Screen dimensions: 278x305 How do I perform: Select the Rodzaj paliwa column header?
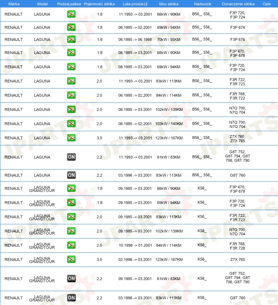coord(69,4)
